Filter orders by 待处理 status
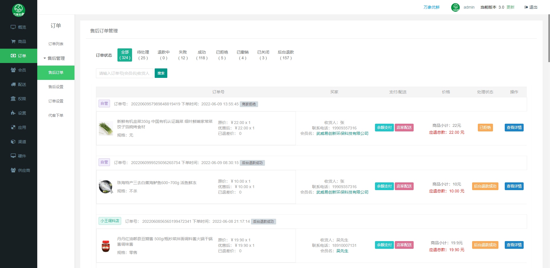 pos(143,55)
